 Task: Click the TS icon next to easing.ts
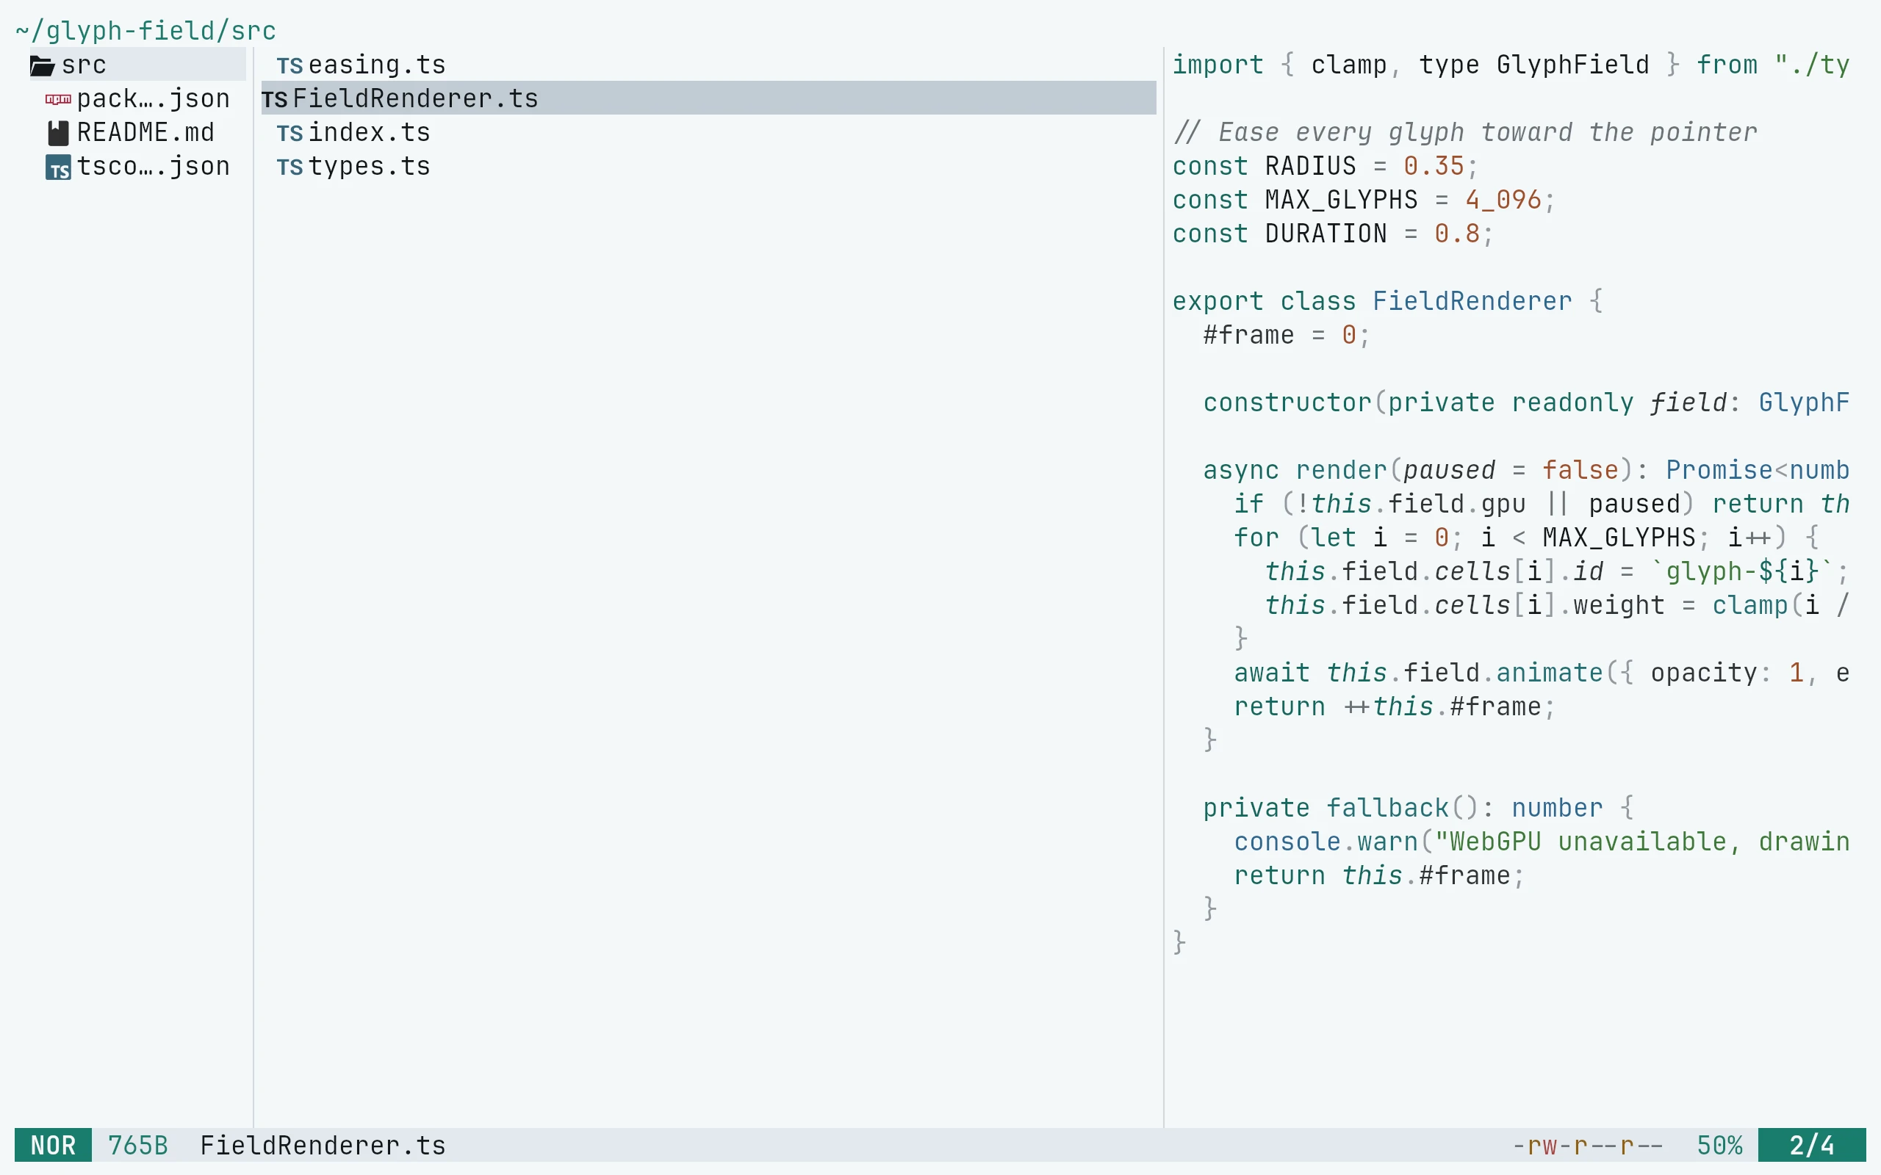(x=290, y=66)
